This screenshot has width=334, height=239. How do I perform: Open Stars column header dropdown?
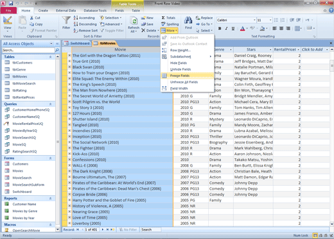tap(270, 49)
